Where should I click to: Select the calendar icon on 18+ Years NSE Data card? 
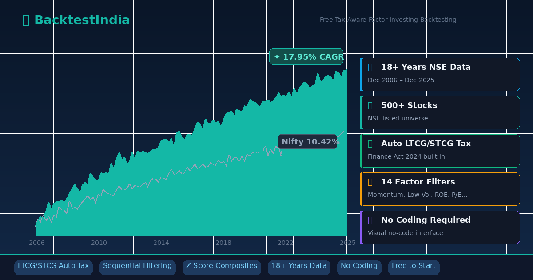370,67
